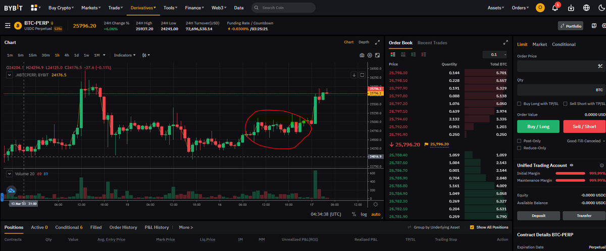Change order book 0.1 grouping dropdown
The image size is (606, 251).
(495, 54)
